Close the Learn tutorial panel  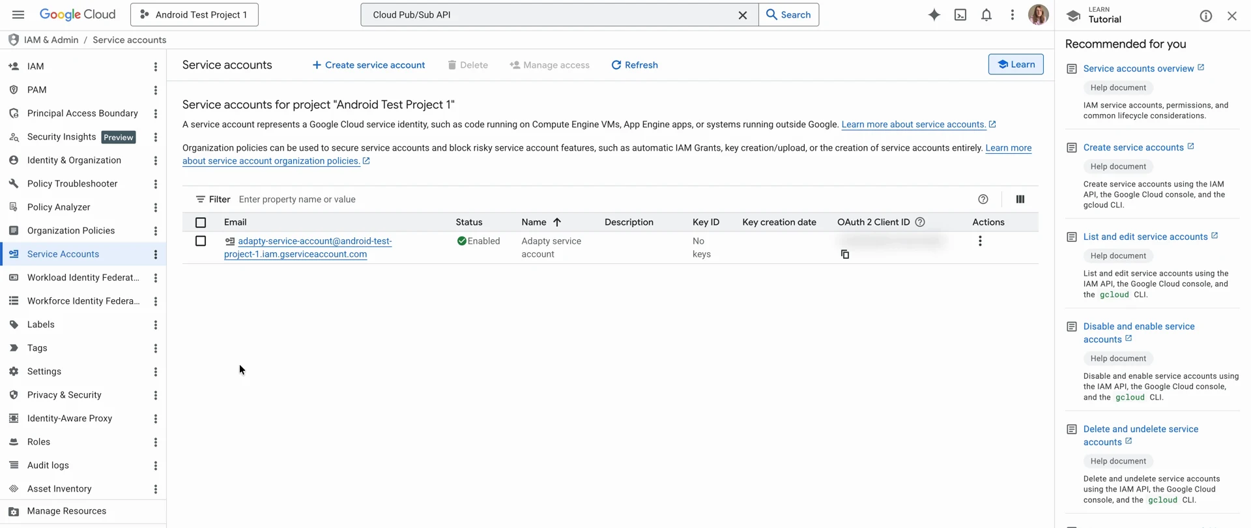click(x=1232, y=16)
